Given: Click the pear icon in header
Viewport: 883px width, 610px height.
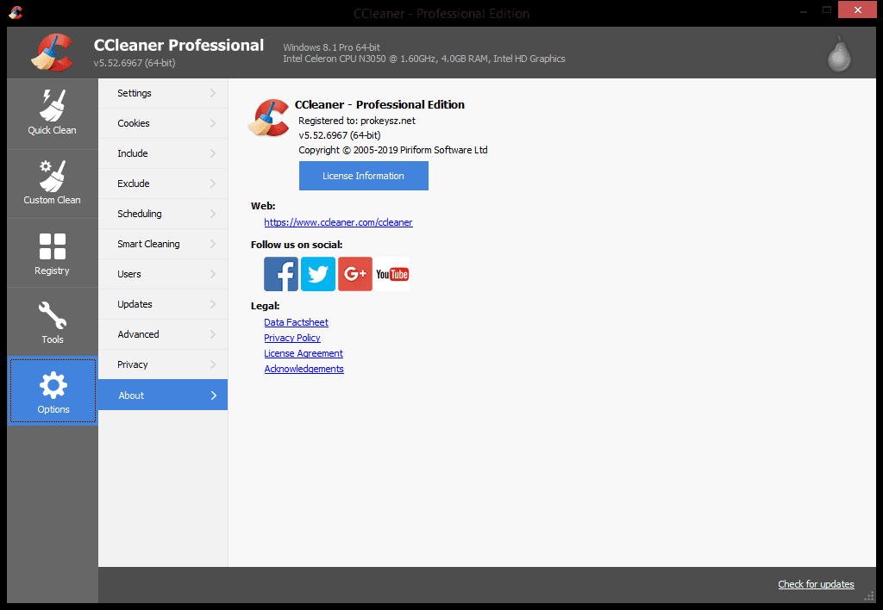Looking at the screenshot, I should 839,54.
